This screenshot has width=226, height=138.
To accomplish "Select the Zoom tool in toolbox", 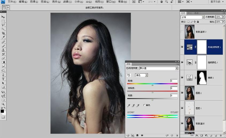I will [3, 104].
